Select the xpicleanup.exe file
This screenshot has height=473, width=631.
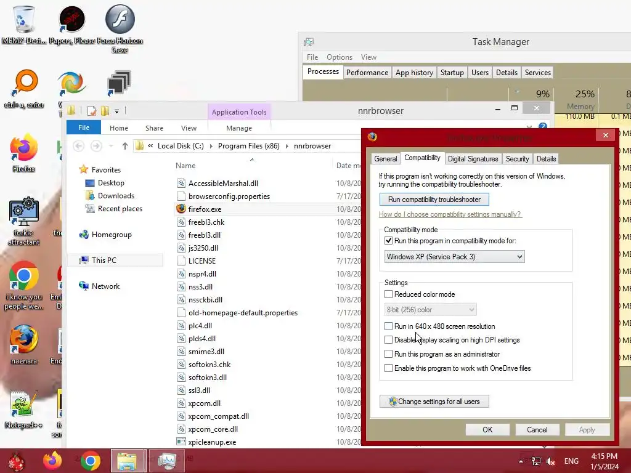click(212, 442)
